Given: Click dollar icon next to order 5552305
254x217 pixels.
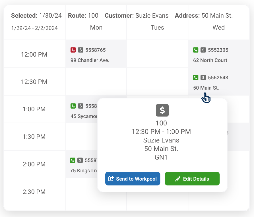Looking at the screenshot, I should (x=203, y=50).
